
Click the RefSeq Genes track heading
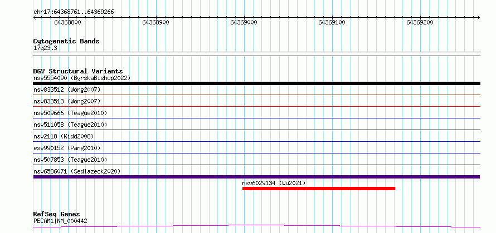click(x=57, y=215)
